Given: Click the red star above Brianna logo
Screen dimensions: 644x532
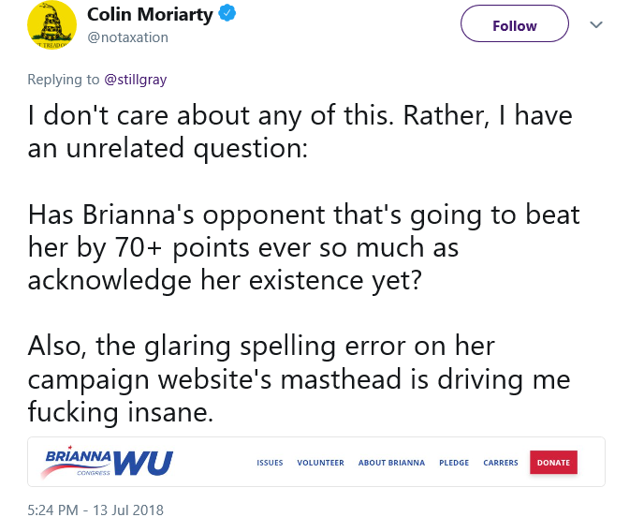Looking at the screenshot, I should pyautogui.click(x=70, y=448).
